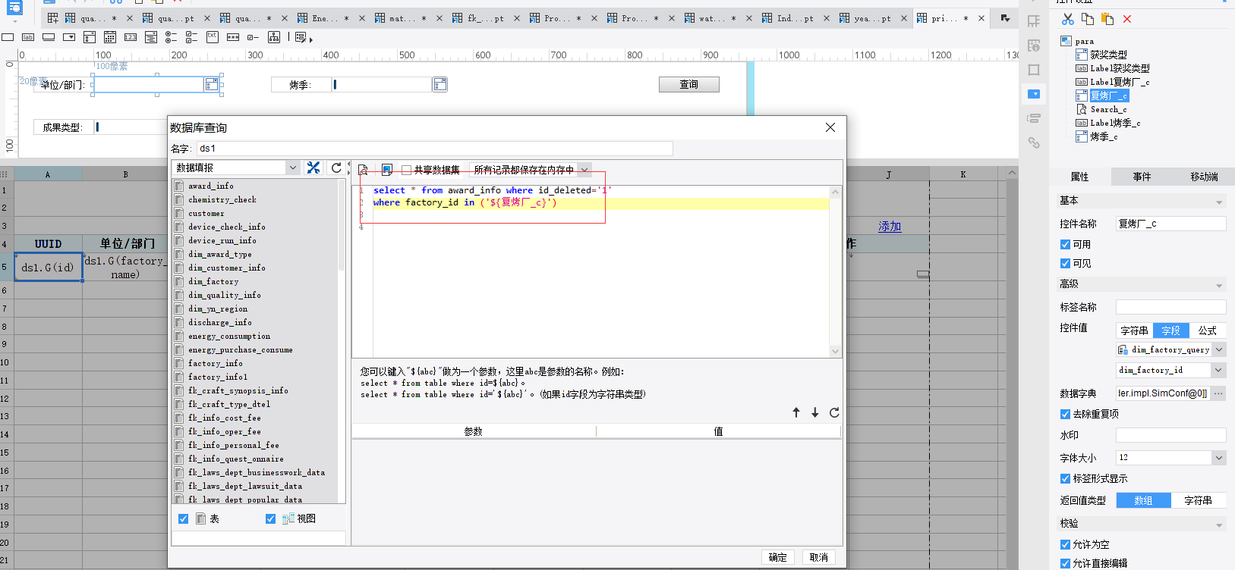Click the SQL preview icon above editor
The image size is (1235, 570).
(364, 170)
